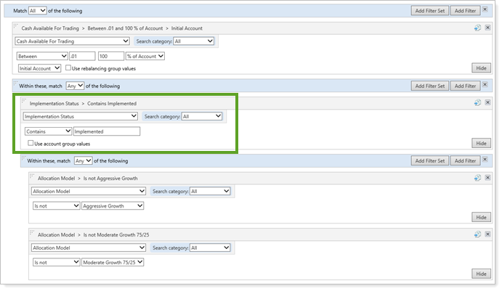The height and width of the screenshot is (291, 502).
Task: Enable Use rebalancing group values checkbox
Action: (x=68, y=68)
